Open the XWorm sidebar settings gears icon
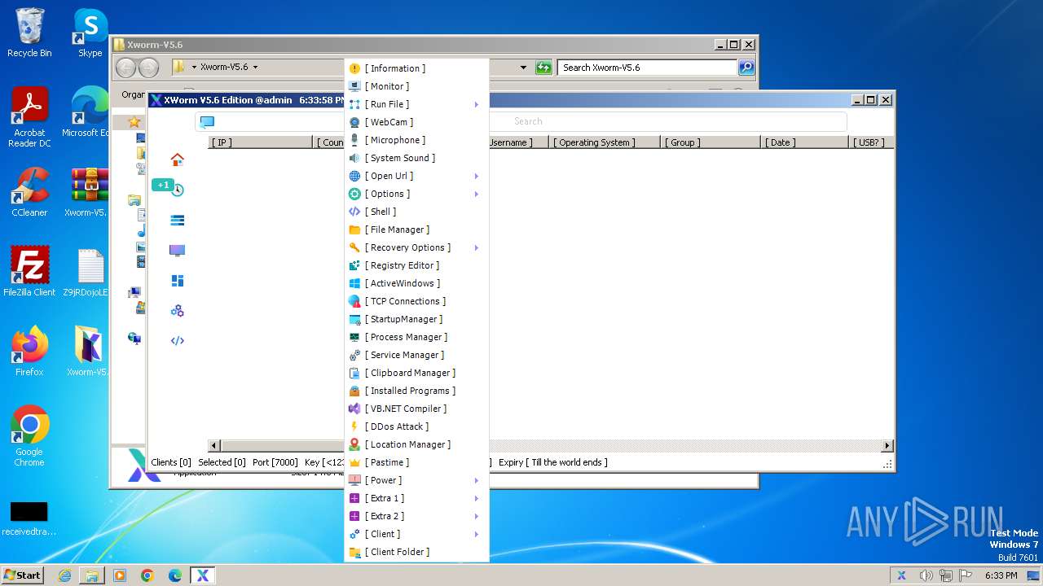1043x586 pixels. pyautogui.click(x=177, y=311)
